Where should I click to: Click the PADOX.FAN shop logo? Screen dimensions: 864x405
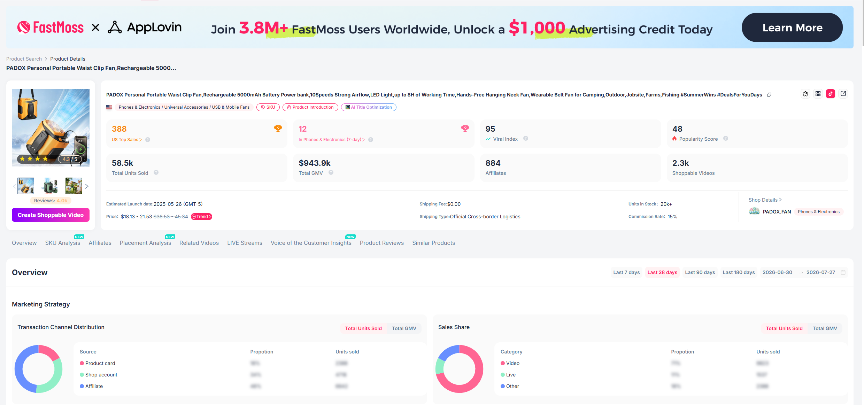tap(754, 211)
